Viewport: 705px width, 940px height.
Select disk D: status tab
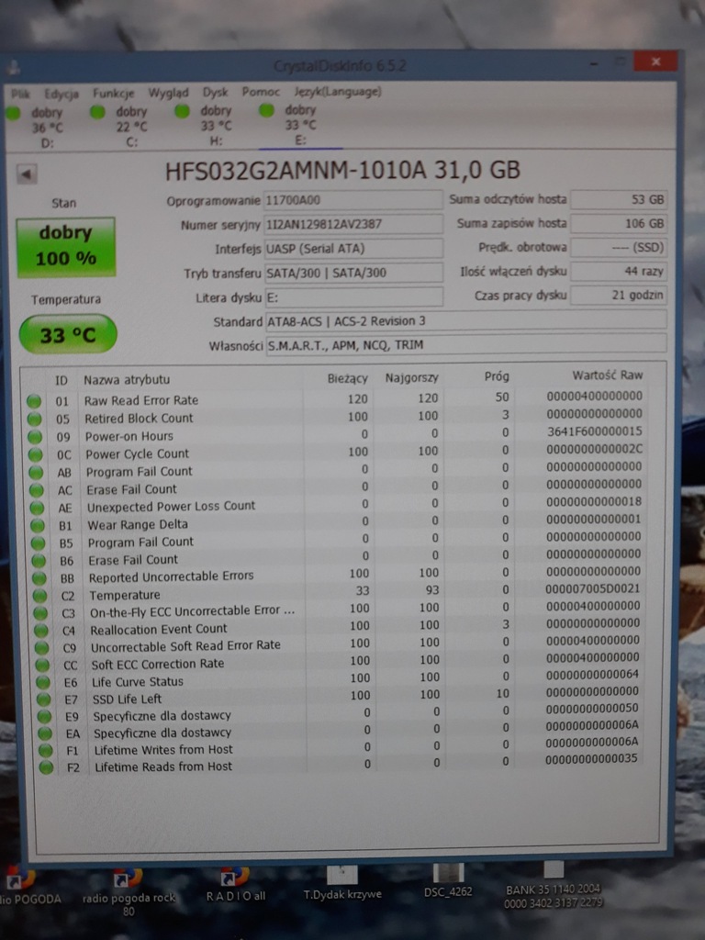point(37,127)
